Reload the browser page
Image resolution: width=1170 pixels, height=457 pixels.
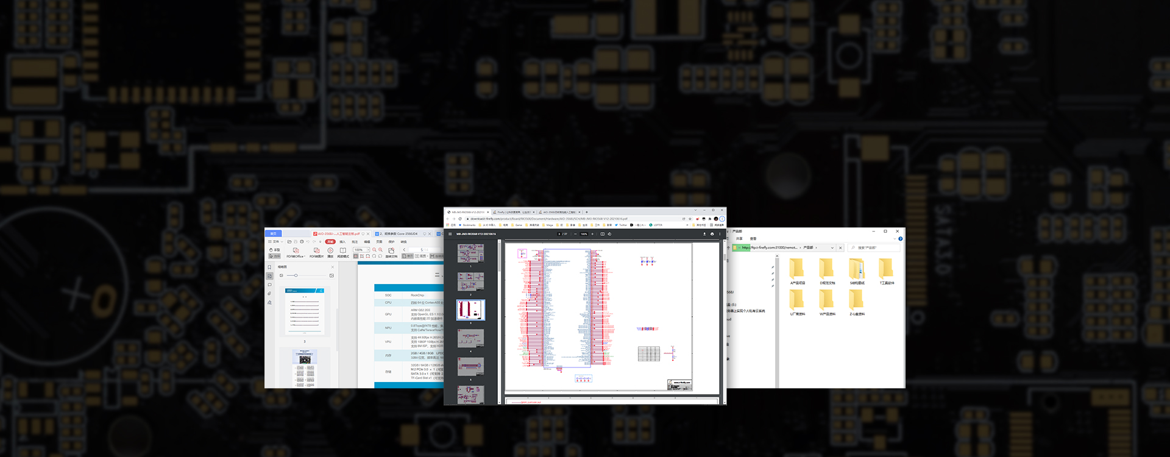point(460,219)
